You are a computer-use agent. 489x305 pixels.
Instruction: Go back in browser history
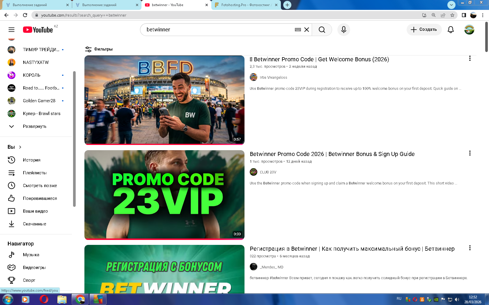tap(6, 15)
